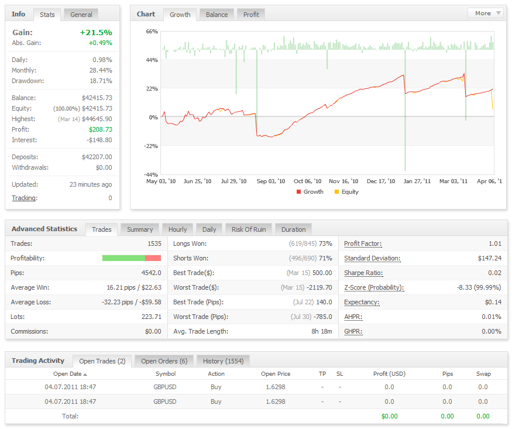Screen dimensions: 512x429
Task: Click the Z-Score (Probability) link
Action: pyautogui.click(x=373, y=287)
